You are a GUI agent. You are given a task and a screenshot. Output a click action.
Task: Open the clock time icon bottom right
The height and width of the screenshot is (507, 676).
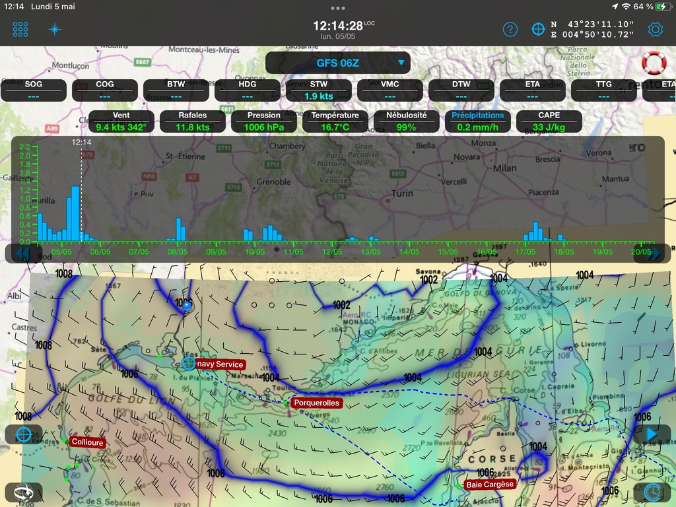click(x=652, y=492)
